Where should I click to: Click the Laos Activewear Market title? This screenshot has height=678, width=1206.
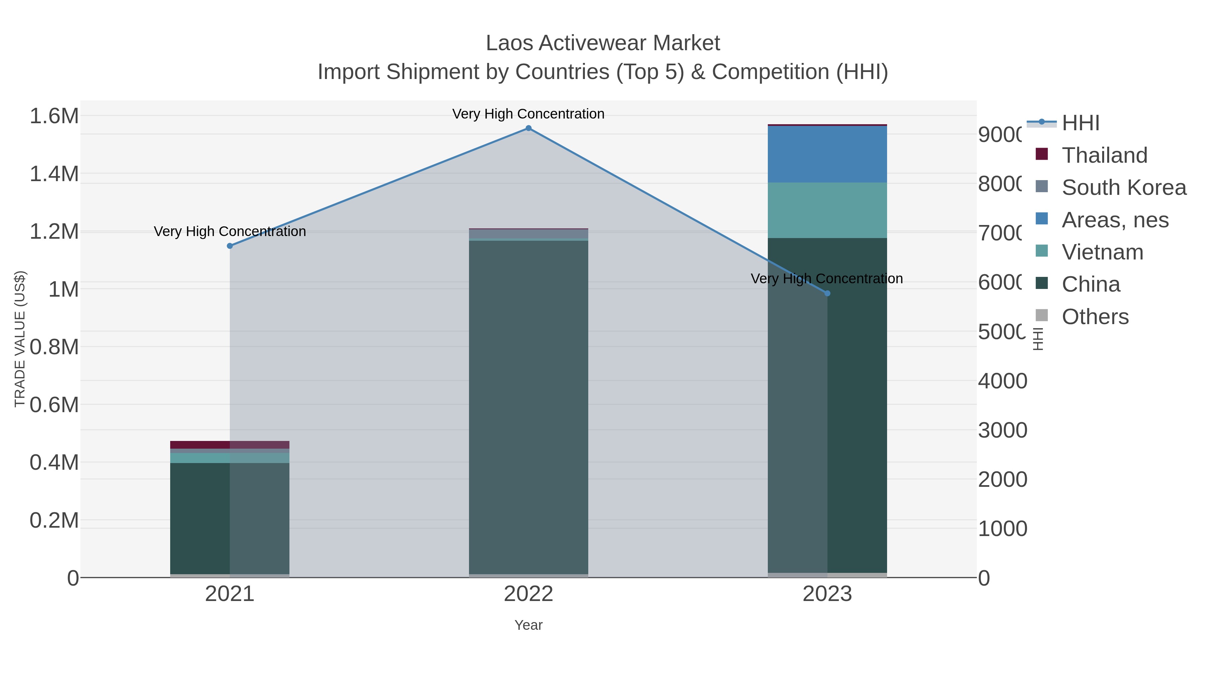point(603,43)
